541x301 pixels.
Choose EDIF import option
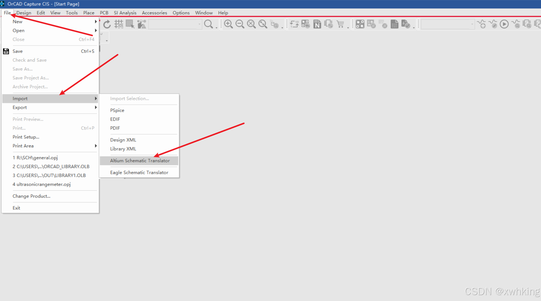pyautogui.click(x=139, y=119)
